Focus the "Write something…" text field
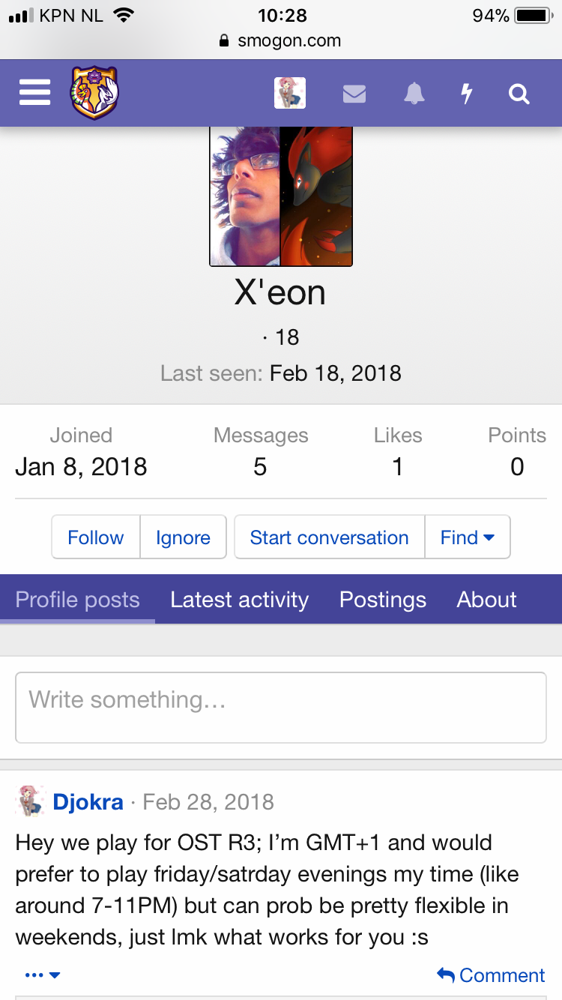The image size is (562, 1000). point(280,707)
